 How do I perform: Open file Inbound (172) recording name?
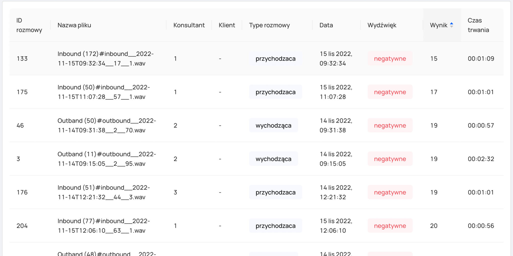pos(105,59)
